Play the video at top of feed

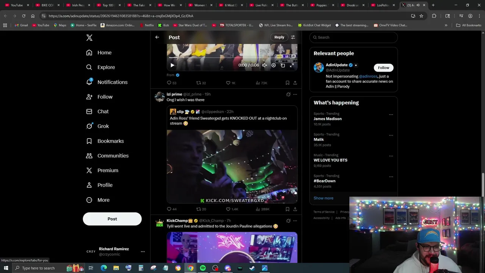pos(172,65)
